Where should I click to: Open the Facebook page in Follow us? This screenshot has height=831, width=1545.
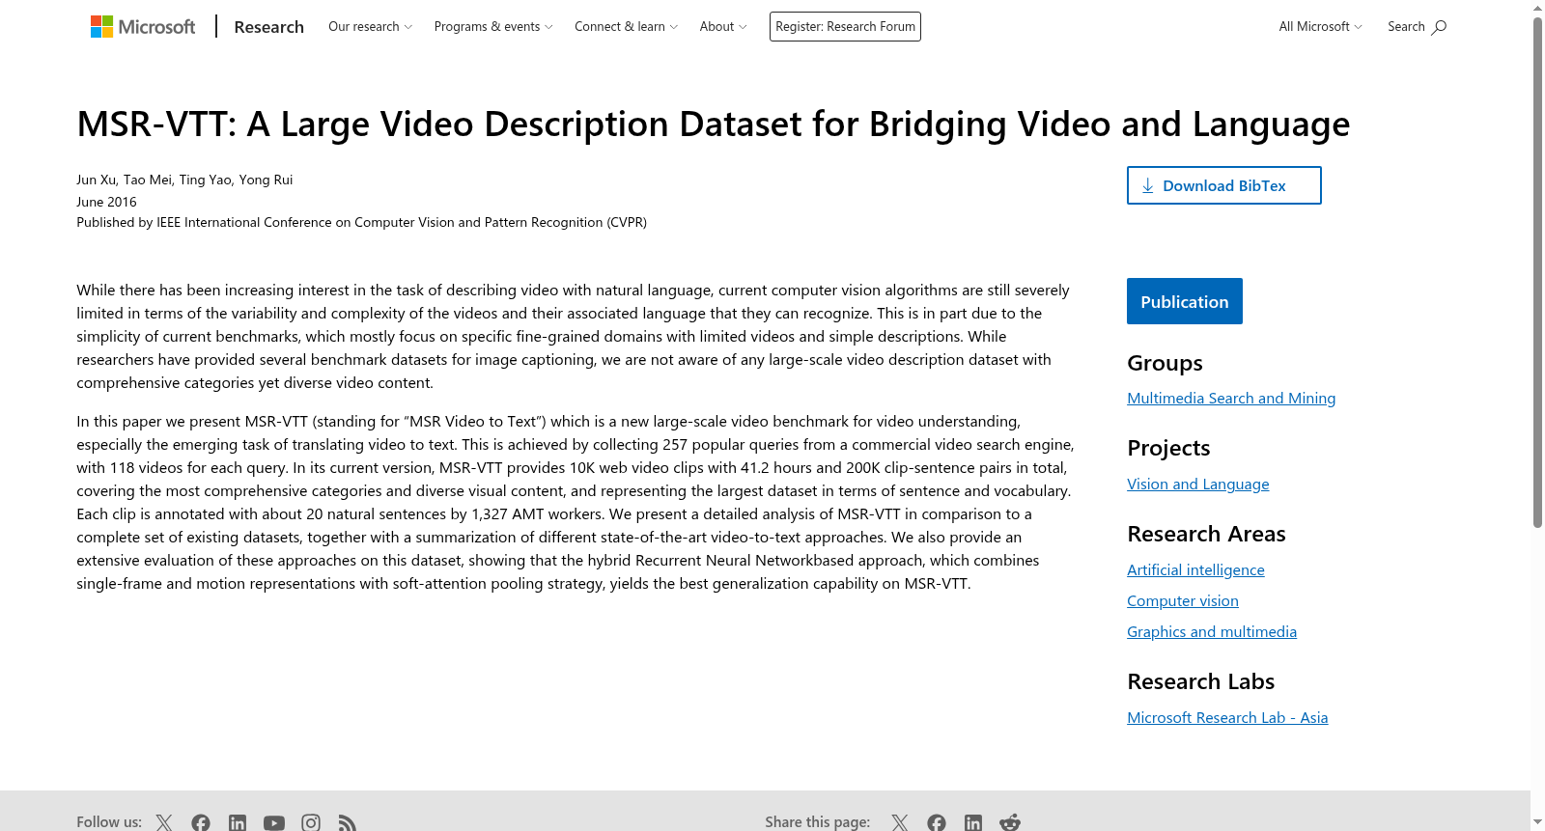coord(201,822)
